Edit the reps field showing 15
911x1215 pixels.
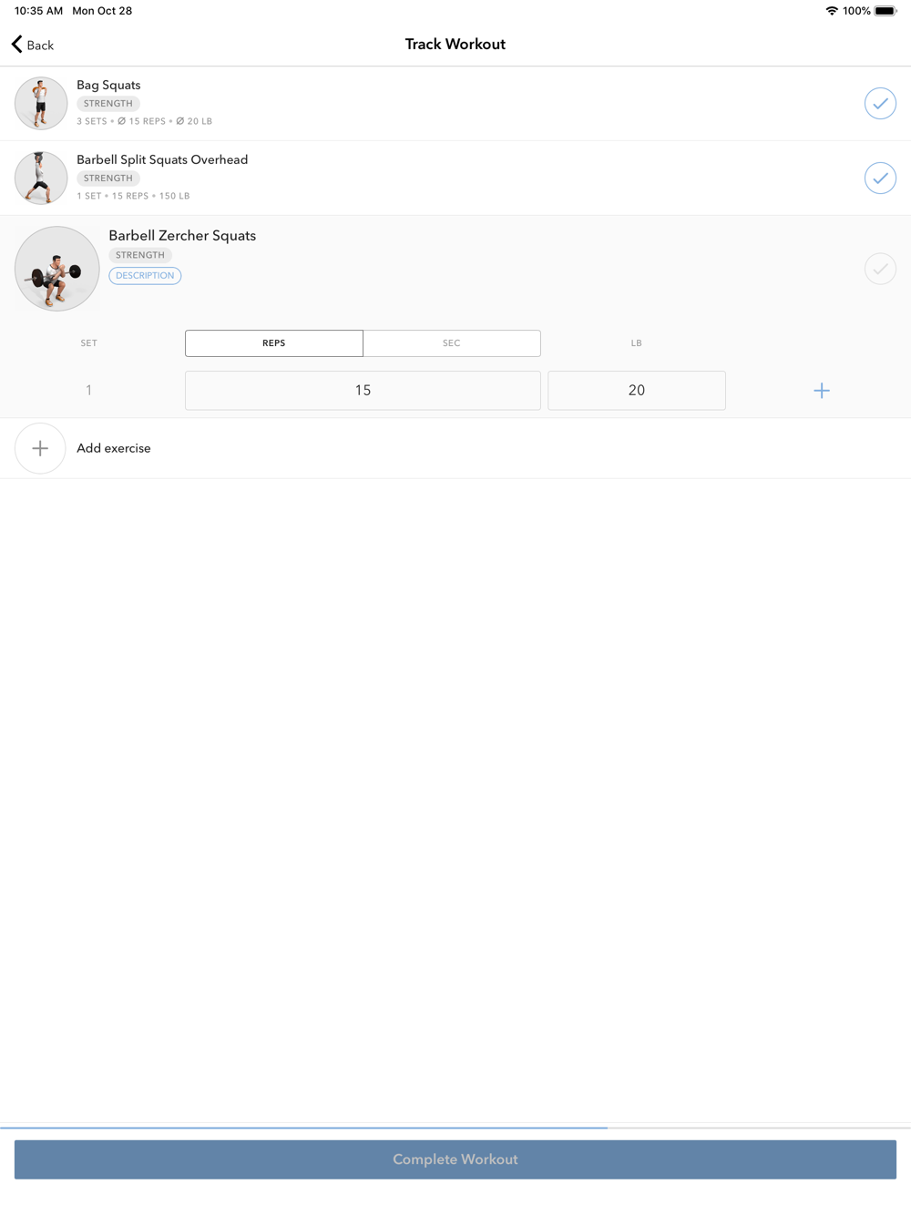[363, 391]
